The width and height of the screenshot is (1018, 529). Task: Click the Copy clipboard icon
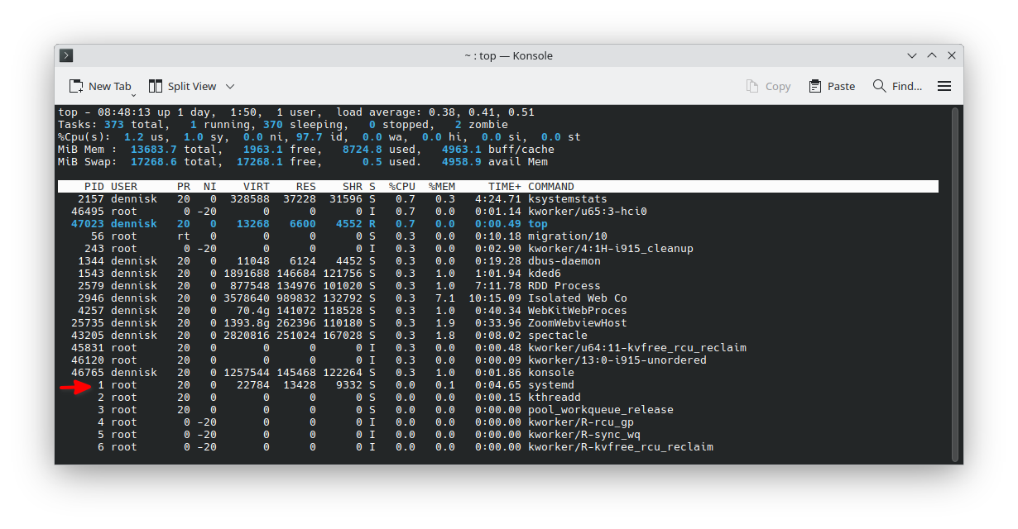pos(752,86)
